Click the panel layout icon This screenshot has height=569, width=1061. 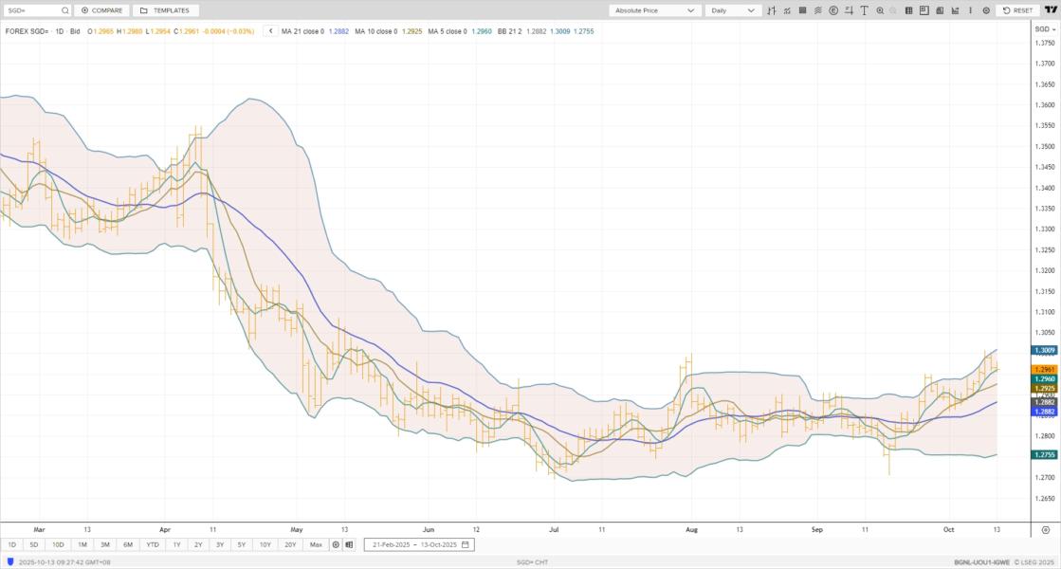tap(924, 10)
